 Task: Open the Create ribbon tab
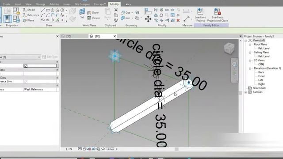pyautogui.click(x=7, y=4)
